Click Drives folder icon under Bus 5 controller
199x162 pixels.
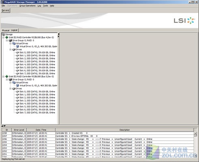(x=14, y=89)
